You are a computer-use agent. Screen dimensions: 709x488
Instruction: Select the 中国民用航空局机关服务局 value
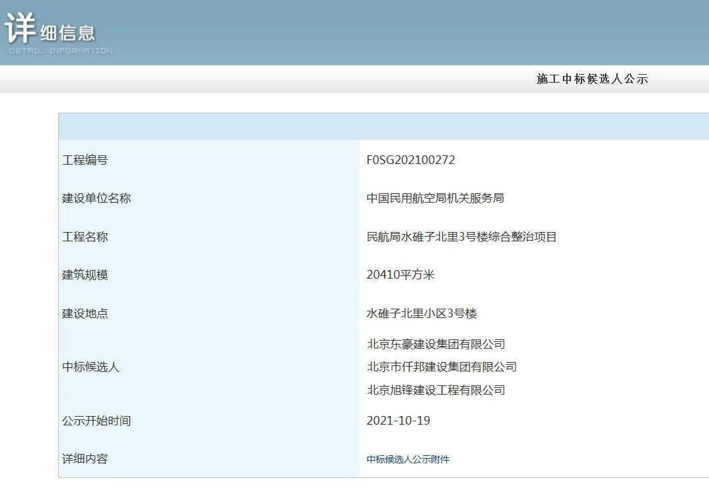click(x=435, y=198)
